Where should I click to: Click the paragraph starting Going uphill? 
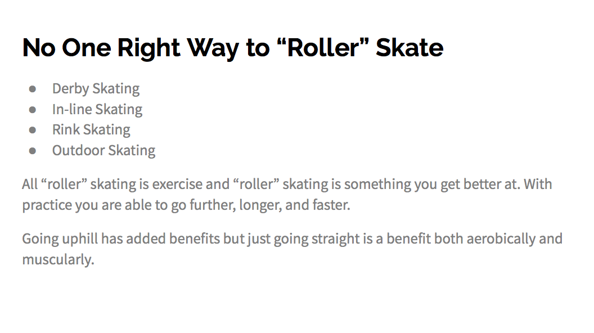point(292,249)
